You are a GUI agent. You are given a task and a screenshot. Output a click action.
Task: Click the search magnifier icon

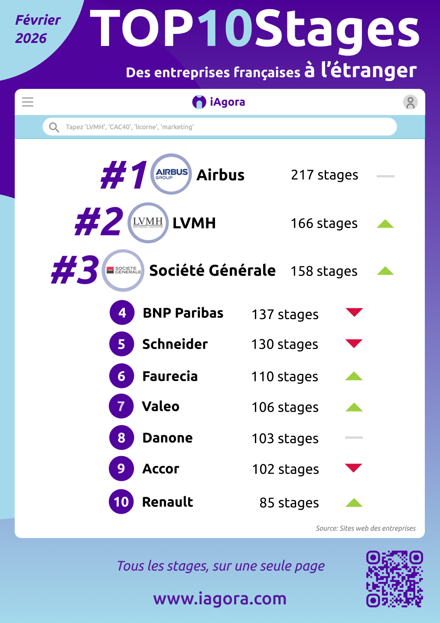tap(54, 127)
